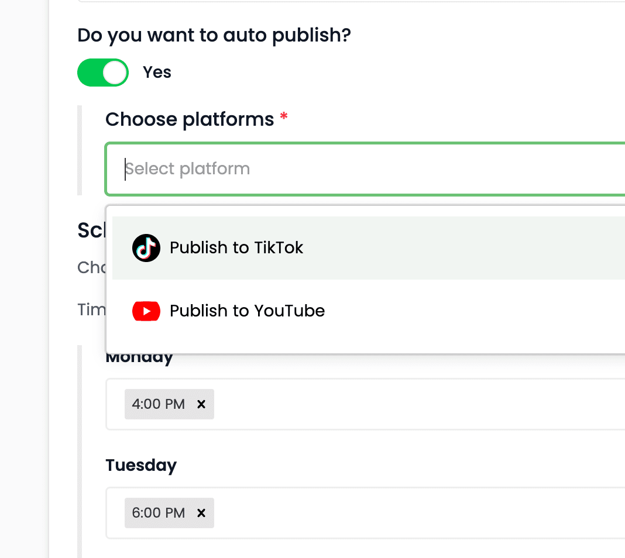
Task: Click the Tuesday time slots field
Action: [x=365, y=513]
